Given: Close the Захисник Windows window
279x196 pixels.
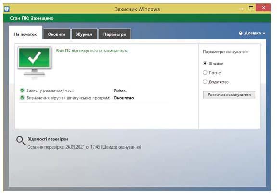Looking at the screenshot, I should tap(263, 8).
